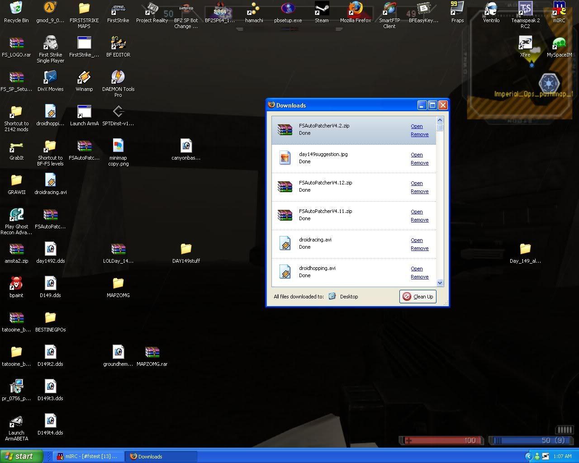Run the pbsetup.exe icon

(288, 12)
